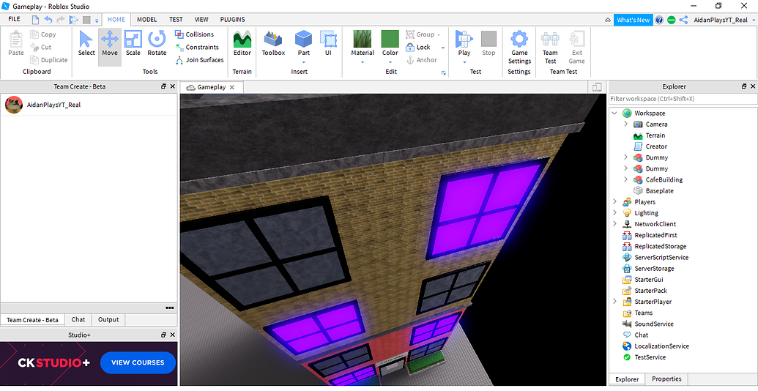The image size is (758, 391).
Task: Expand the CafeBuilding model
Action: tap(625, 180)
